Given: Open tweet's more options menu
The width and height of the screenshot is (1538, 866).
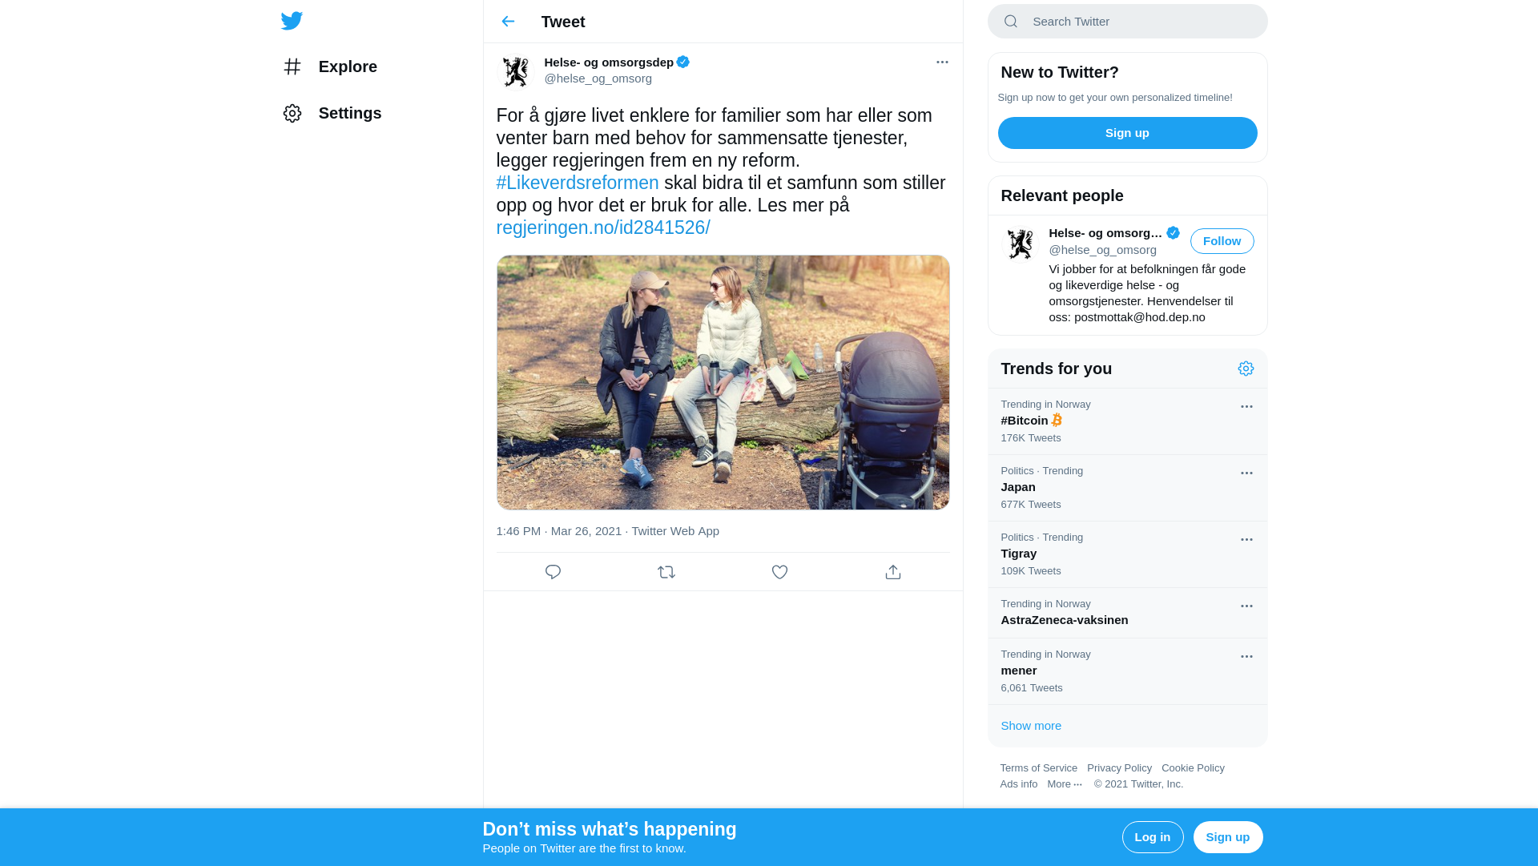Looking at the screenshot, I should (x=942, y=62).
